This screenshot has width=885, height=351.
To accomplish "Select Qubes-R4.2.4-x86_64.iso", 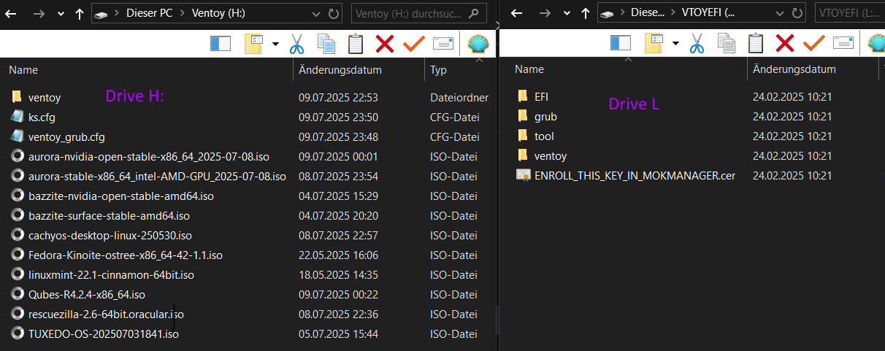I will 86,294.
